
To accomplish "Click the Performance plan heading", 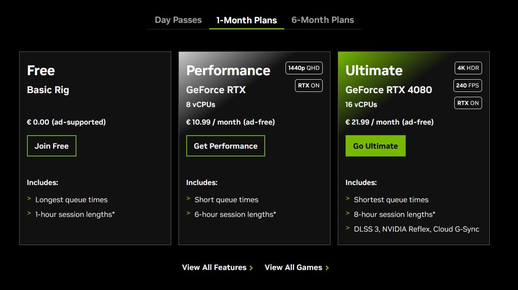I will pos(228,70).
